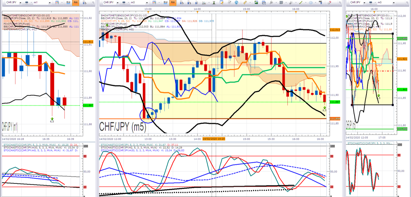Click the 112,013 price label in m5 chart
The width and height of the screenshot is (411, 197).
pos(335,30)
